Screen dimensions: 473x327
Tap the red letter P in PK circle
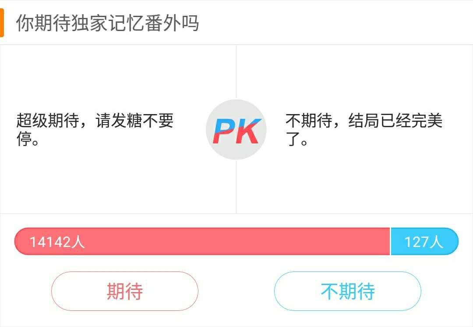click(x=225, y=130)
